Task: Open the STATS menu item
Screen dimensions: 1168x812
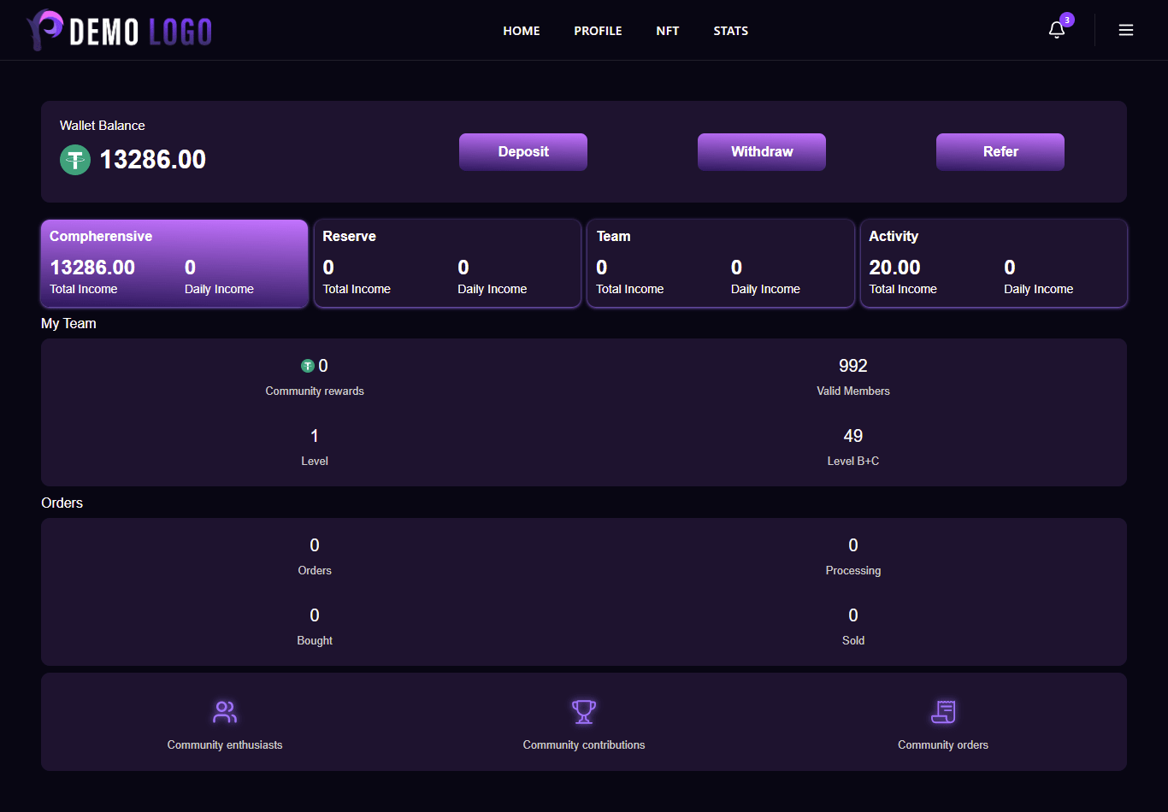Action: click(x=731, y=31)
